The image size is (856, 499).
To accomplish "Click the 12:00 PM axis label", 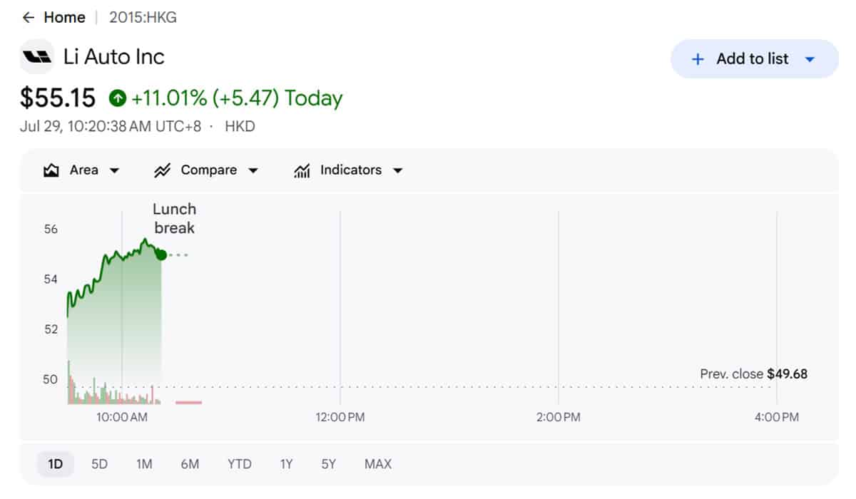I will 340,417.
